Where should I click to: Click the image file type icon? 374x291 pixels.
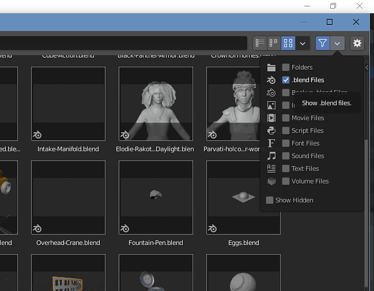pos(271,105)
